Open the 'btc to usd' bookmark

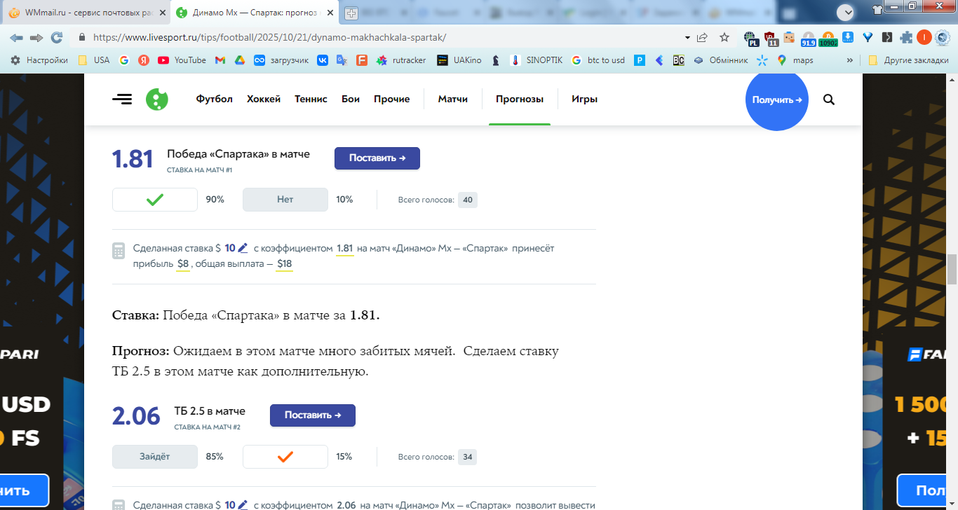(598, 60)
